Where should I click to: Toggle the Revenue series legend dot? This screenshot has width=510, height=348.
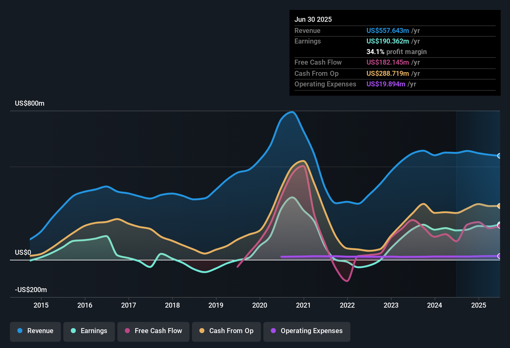pyautogui.click(x=20, y=331)
